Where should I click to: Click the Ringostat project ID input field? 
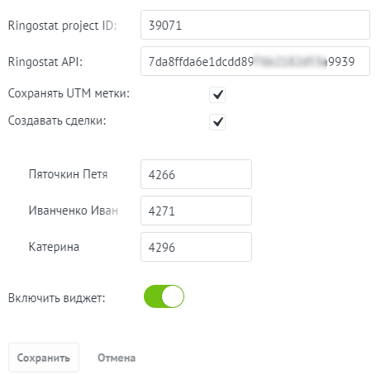tap(255, 25)
